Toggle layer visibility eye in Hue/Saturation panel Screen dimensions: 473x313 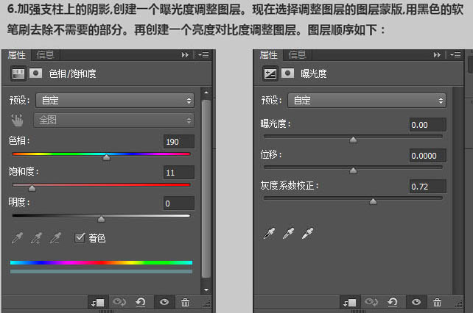pyautogui.click(x=164, y=302)
